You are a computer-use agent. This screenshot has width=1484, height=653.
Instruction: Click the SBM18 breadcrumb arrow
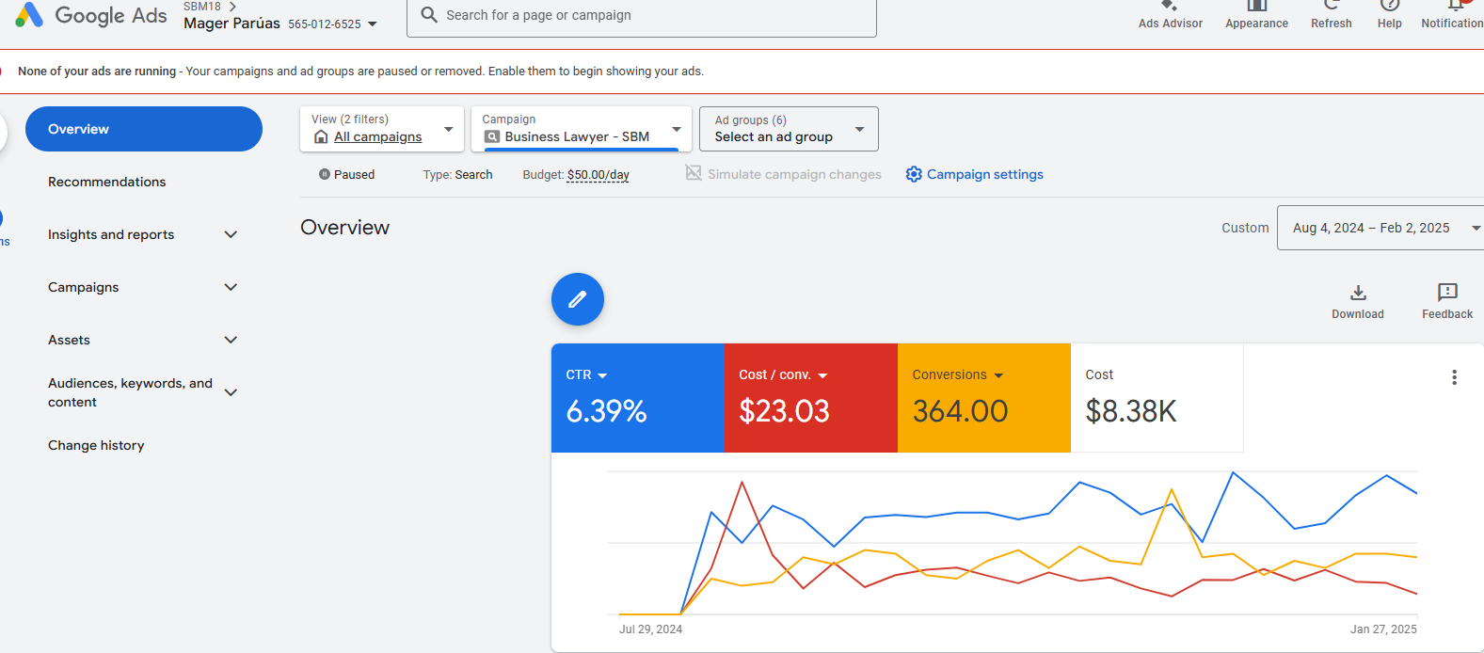[232, 7]
